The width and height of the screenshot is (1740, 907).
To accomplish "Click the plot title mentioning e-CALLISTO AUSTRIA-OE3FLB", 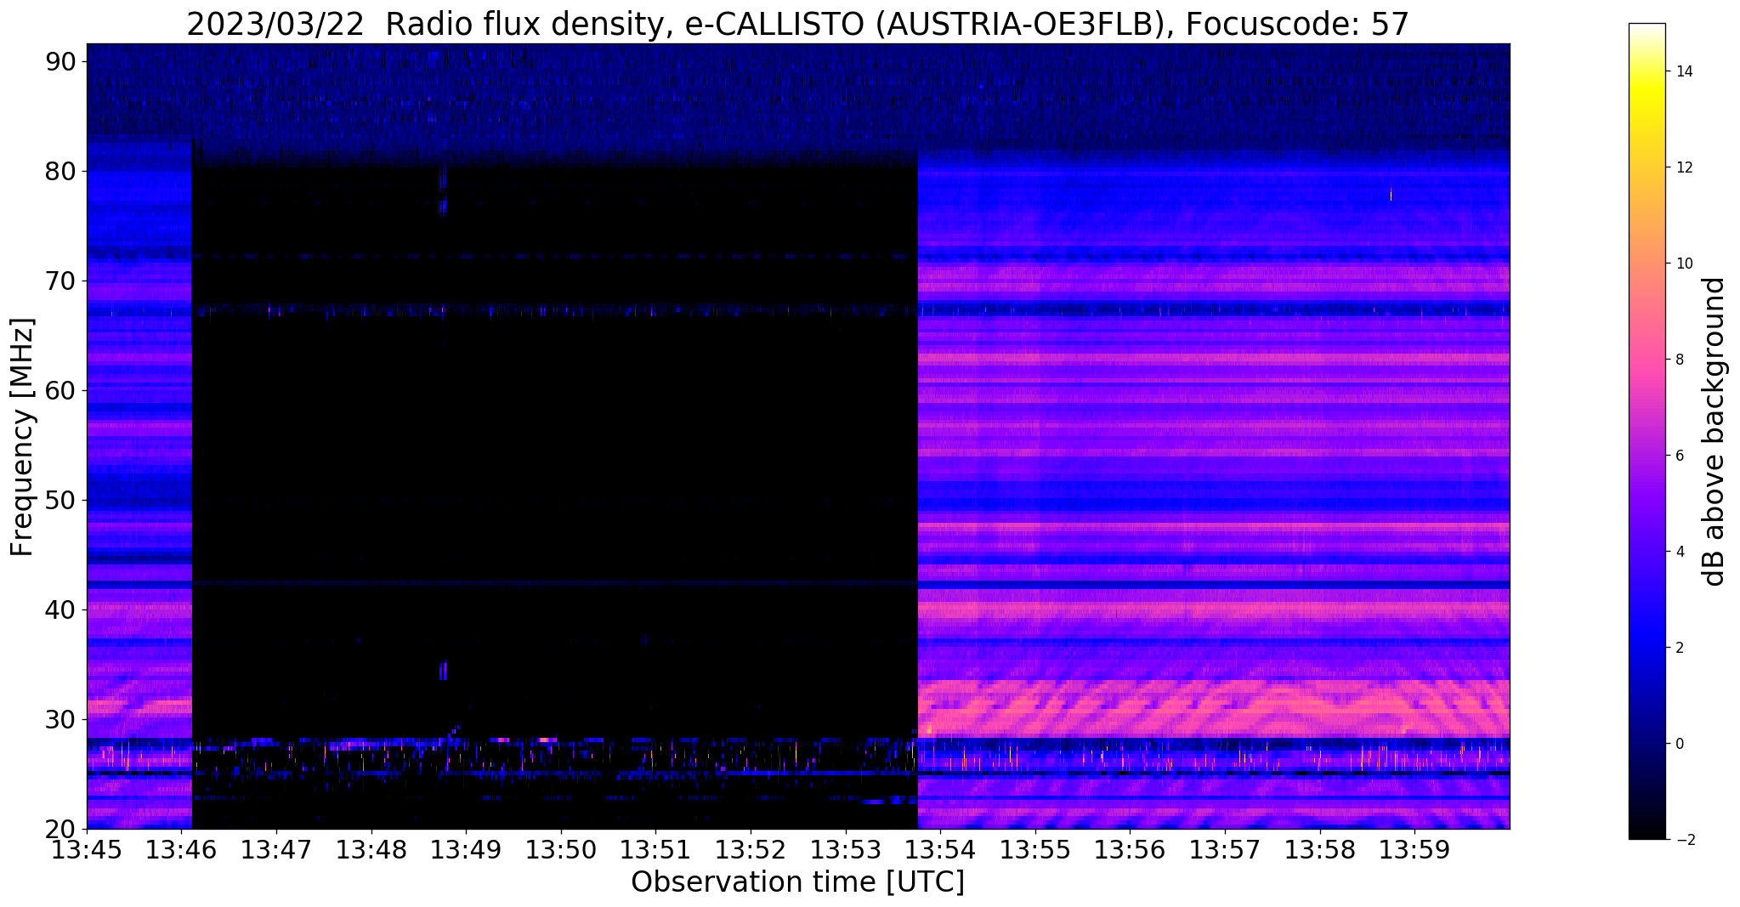I will pos(797,25).
